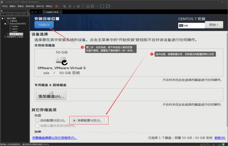Click the teal message log status icon
The height and width of the screenshot is (146, 228).
[223, 144]
